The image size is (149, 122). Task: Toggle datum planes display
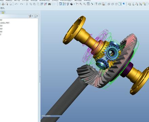pos(129,4)
